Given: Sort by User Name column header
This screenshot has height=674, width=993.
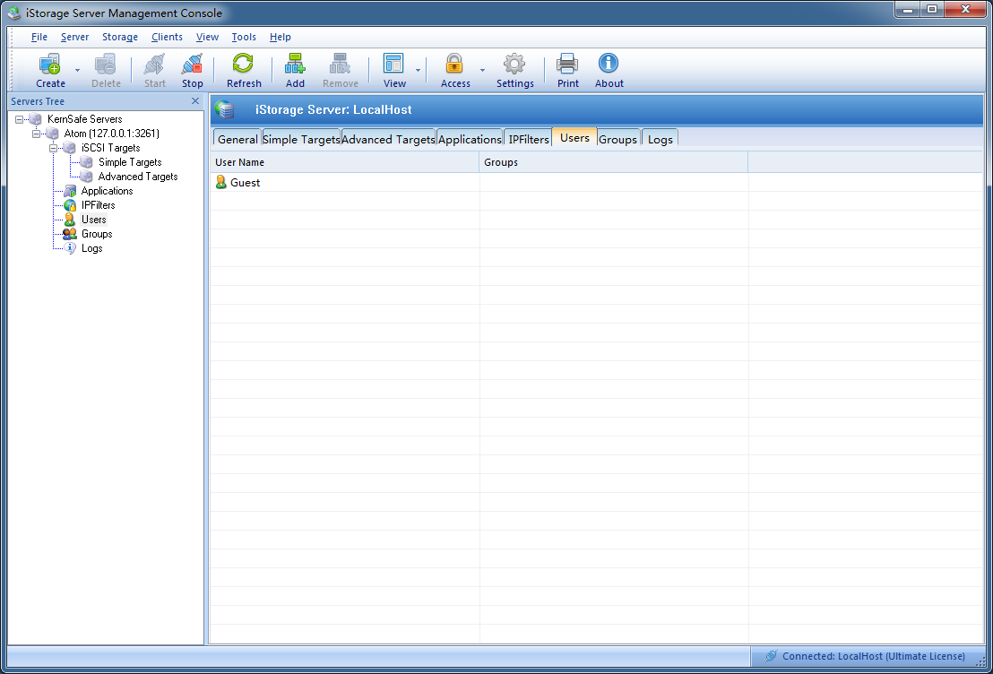Looking at the screenshot, I should [x=344, y=162].
